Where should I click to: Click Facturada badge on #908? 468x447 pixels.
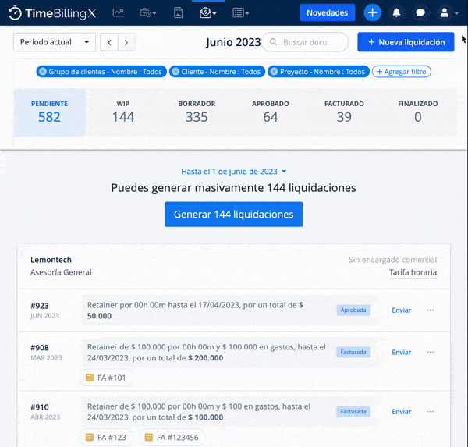click(353, 352)
